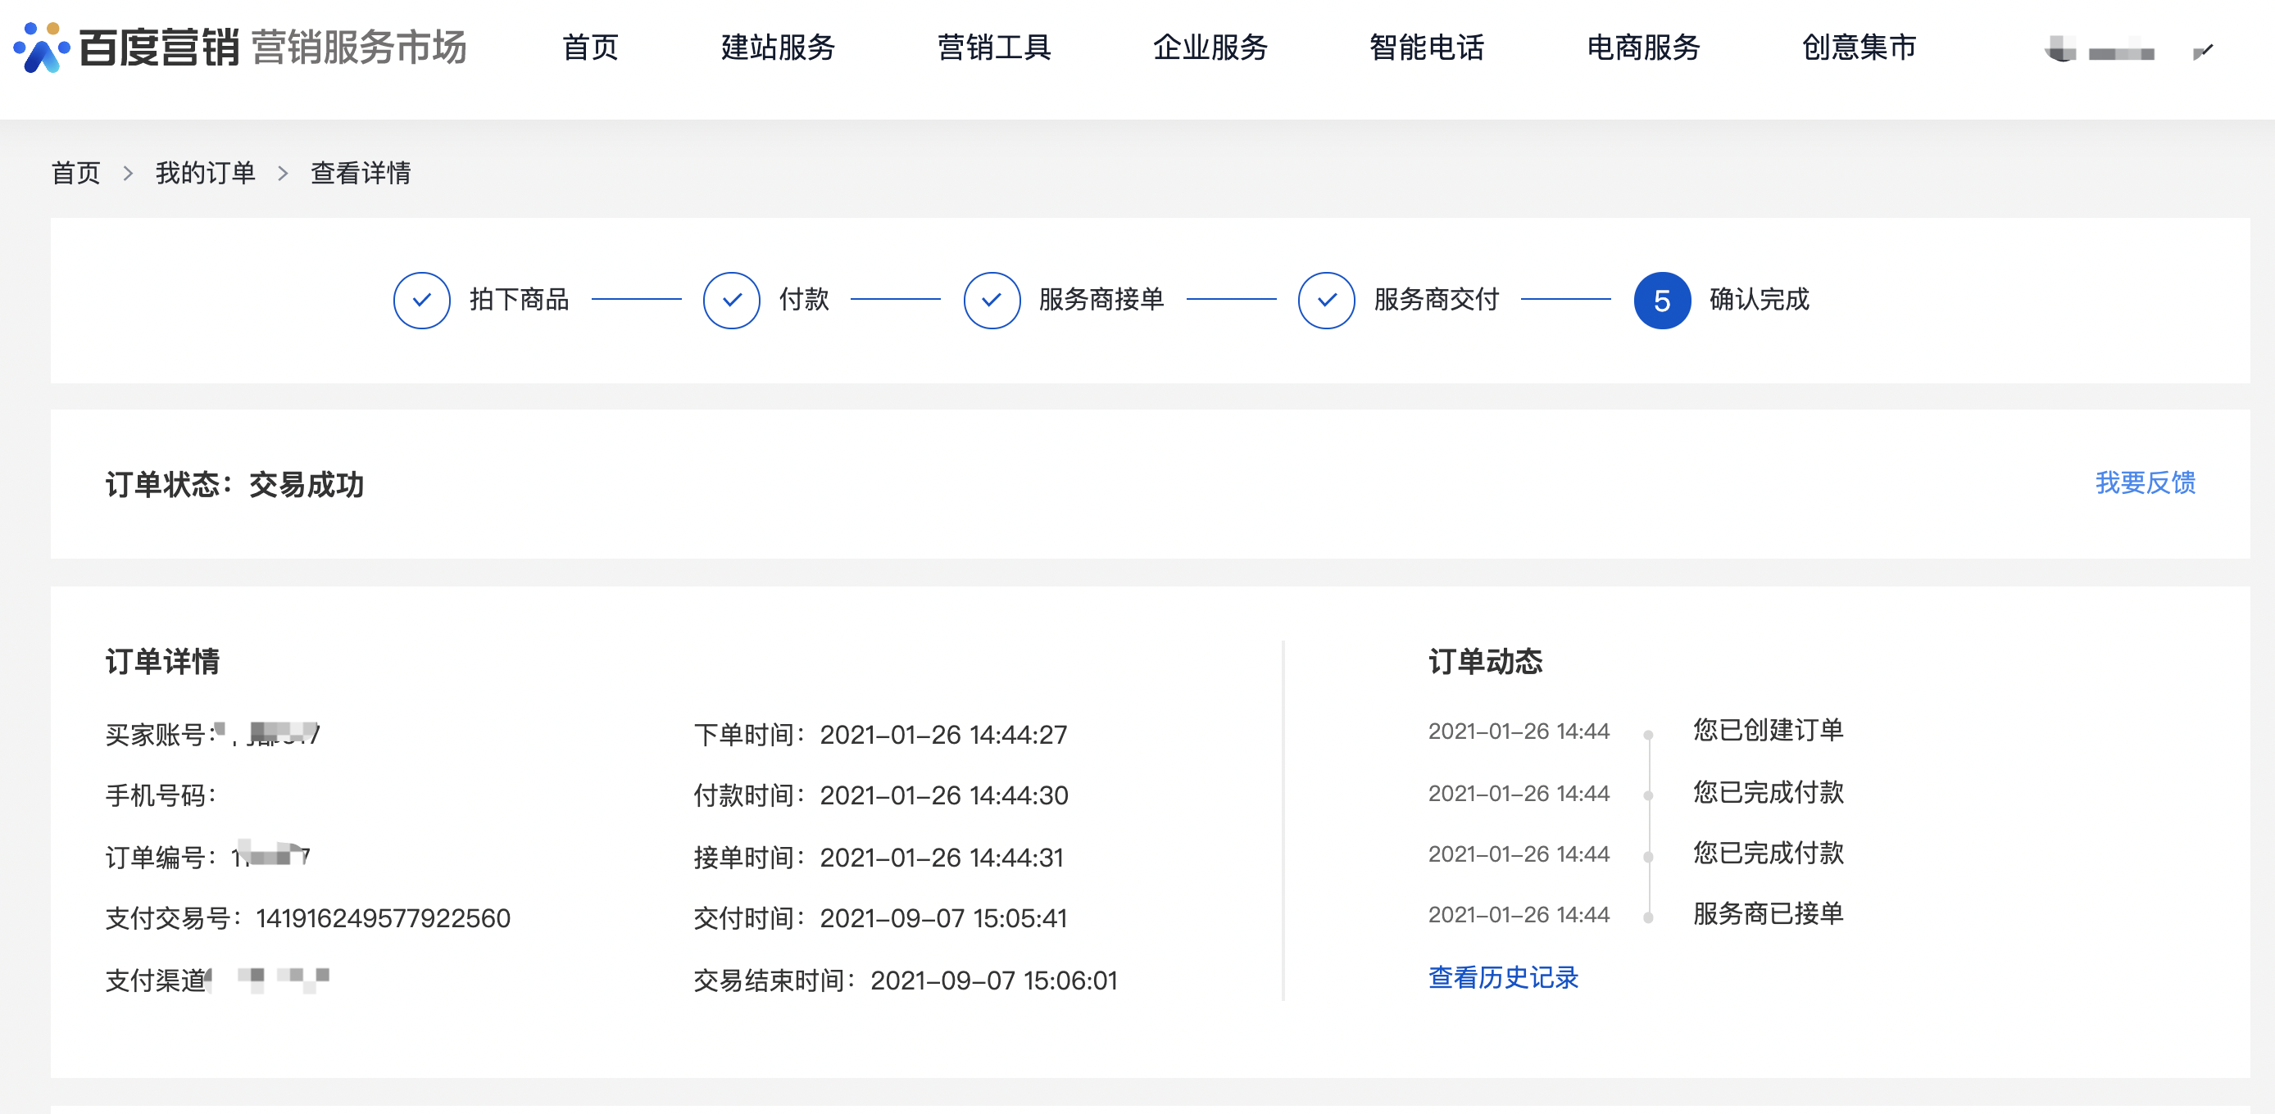Click the 服务商接单 step checkmark circle
This screenshot has height=1114, width=2275.
pos(991,300)
